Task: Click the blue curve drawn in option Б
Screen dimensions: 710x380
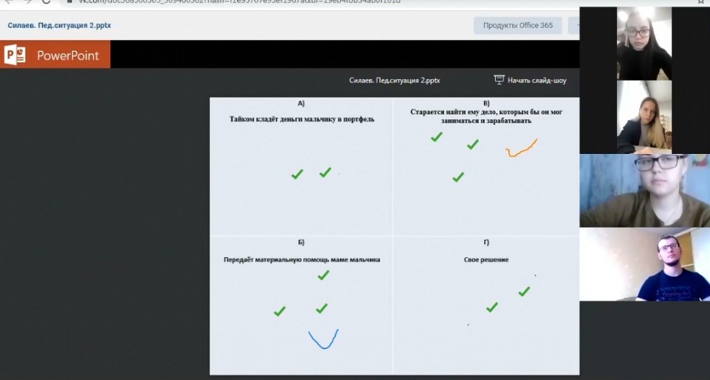Action: tap(323, 338)
